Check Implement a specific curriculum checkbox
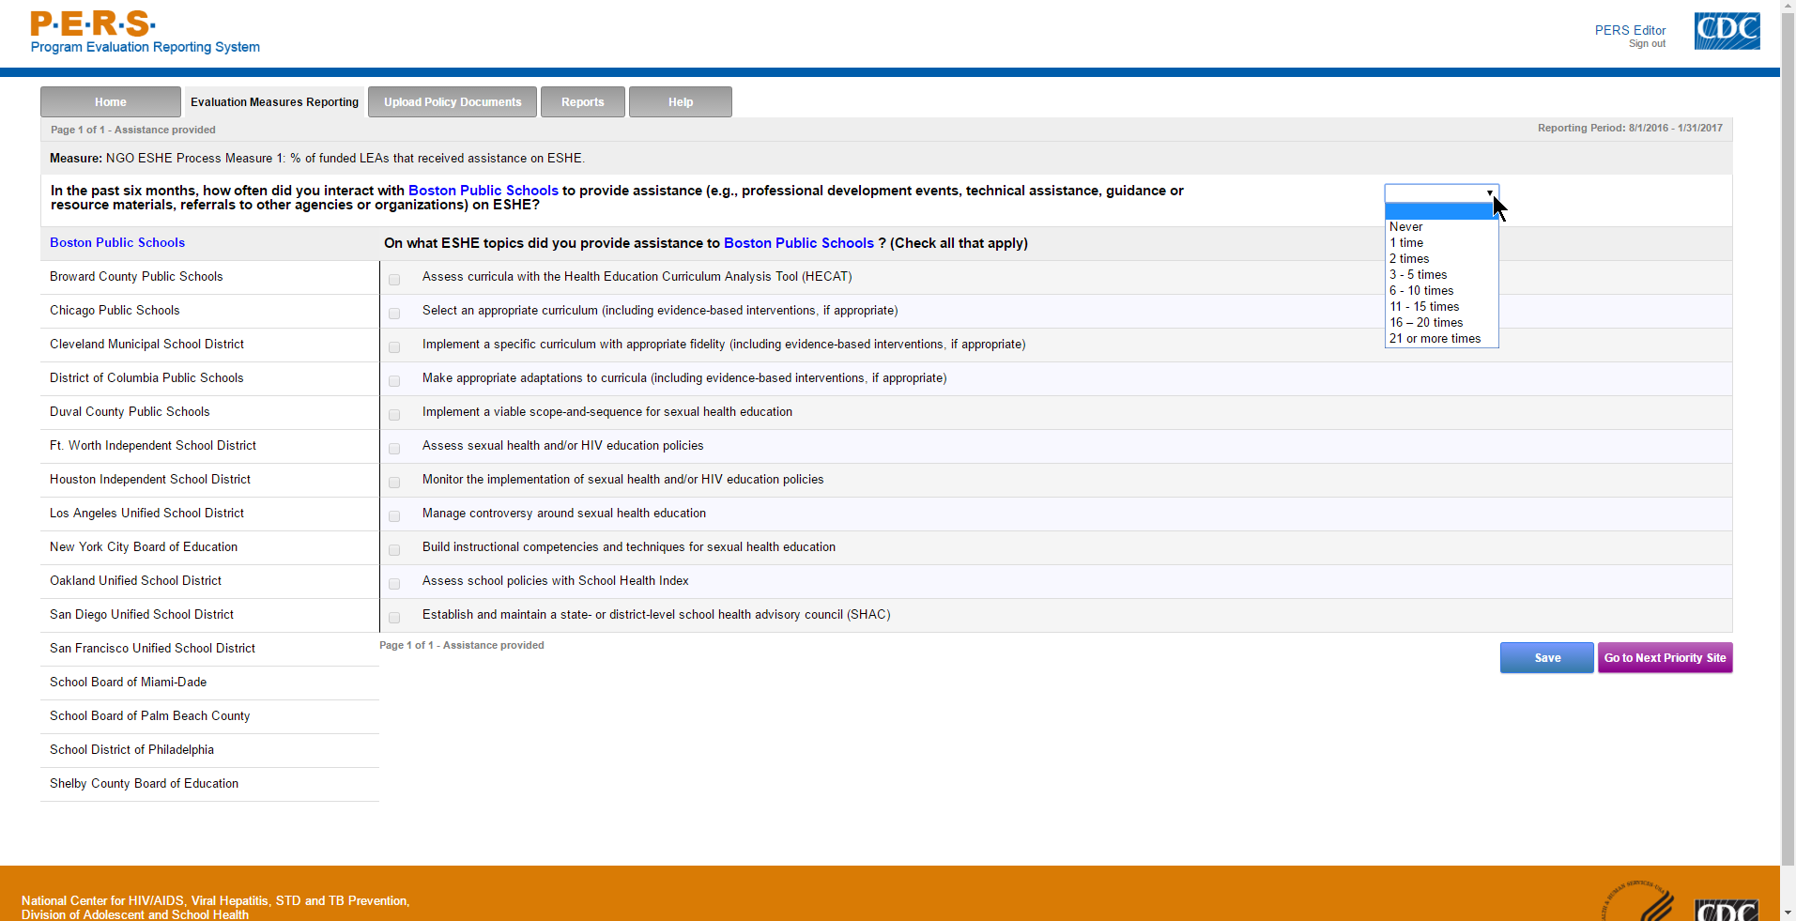1796x921 pixels. click(x=394, y=347)
